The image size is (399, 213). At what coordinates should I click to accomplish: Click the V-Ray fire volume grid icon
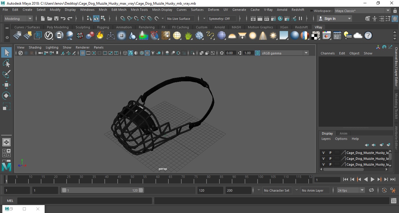click(x=100, y=36)
